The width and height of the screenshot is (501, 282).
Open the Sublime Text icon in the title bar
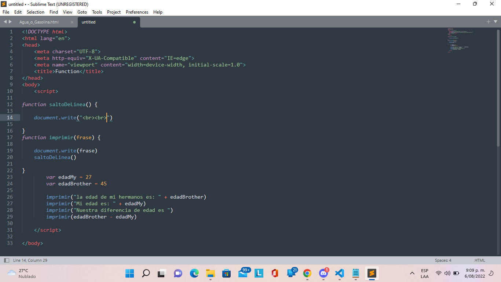coord(4,4)
